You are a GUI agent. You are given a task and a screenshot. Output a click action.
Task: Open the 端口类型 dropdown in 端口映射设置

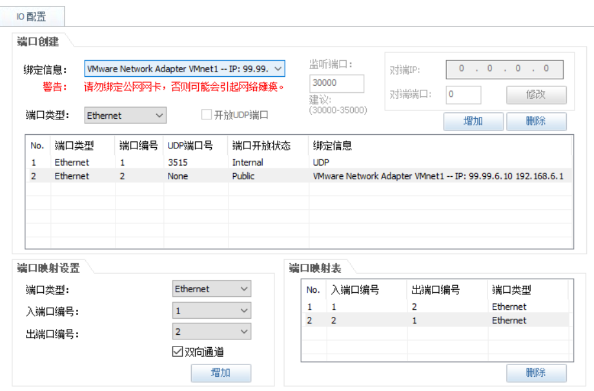point(212,288)
